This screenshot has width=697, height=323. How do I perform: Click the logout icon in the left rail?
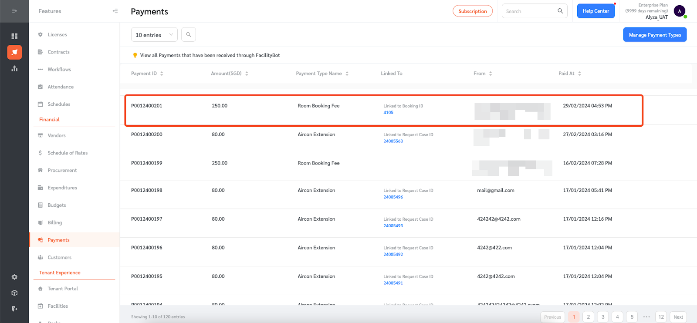point(14,309)
